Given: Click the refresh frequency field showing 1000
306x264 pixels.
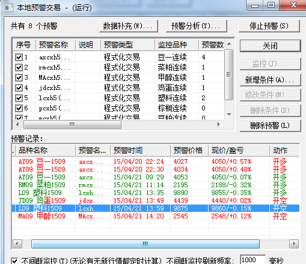Looking at the screenshot, I should point(253,260).
